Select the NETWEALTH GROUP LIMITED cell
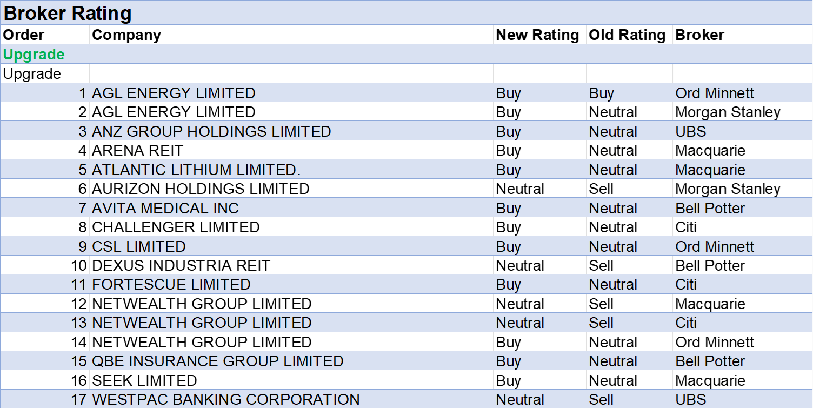Image resolution: width=813 pixels, height=409 pixels. [x=202, y=323]
